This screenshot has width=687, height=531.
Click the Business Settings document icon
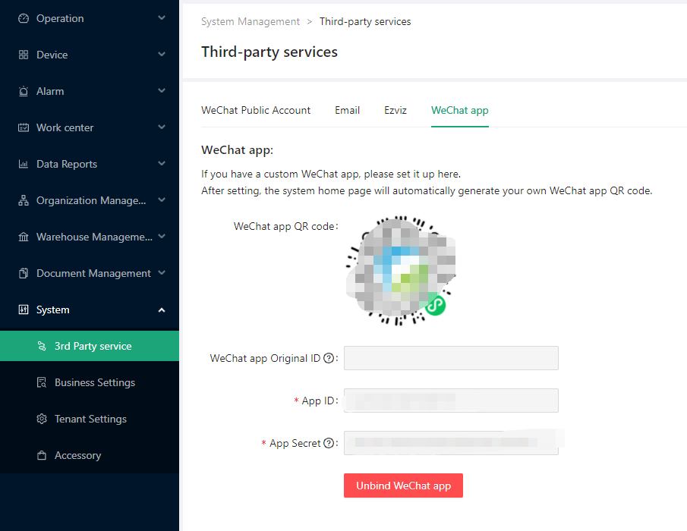point(42,382)
